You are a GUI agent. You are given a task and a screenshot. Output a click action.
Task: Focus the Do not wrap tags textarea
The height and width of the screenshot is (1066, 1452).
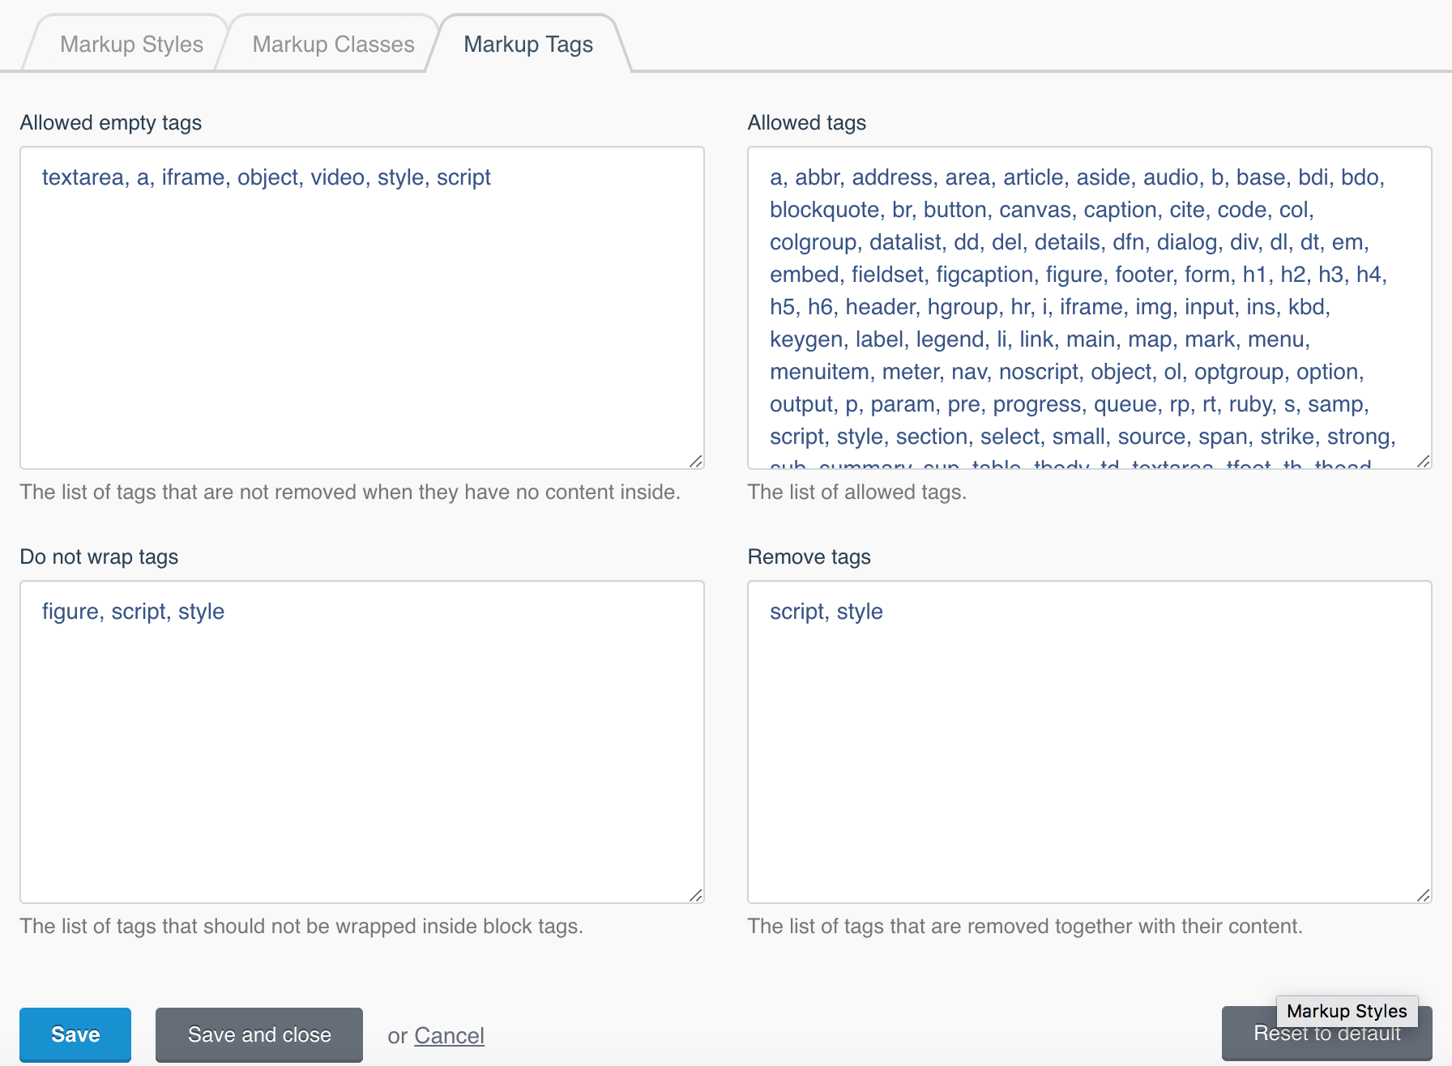pos(362,742)
